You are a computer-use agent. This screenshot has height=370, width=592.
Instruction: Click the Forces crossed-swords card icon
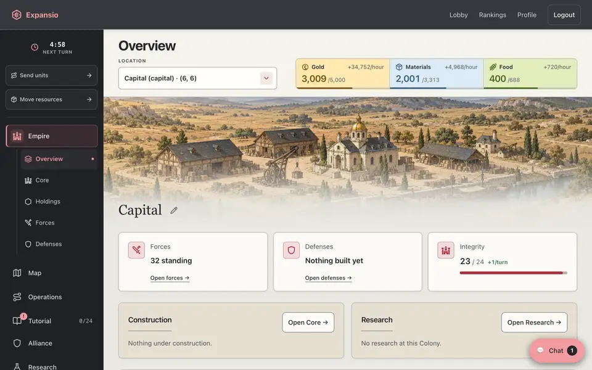[136, 250]
